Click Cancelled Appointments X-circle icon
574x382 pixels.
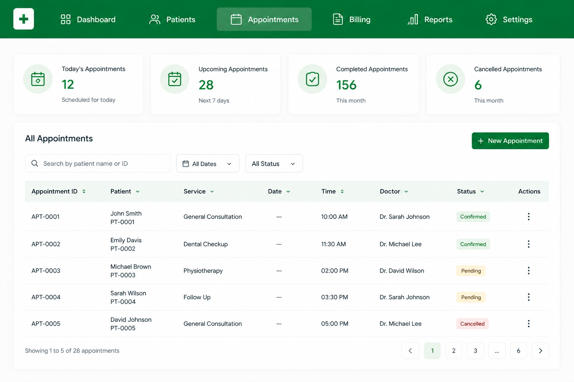(x=451, y=79)
